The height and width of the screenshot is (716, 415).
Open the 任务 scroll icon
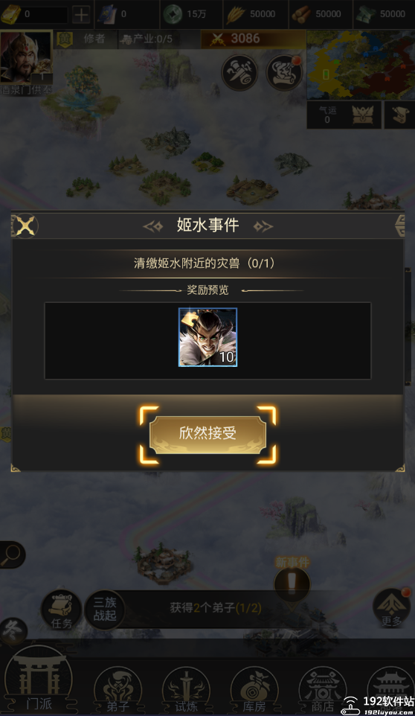(62, 610)
